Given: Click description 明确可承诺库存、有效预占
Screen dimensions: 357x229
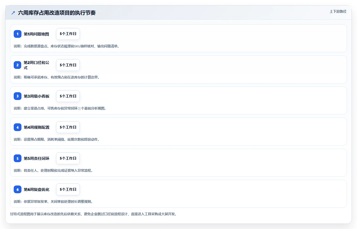Looking at the screenshot, I should (x=57, y=77).
